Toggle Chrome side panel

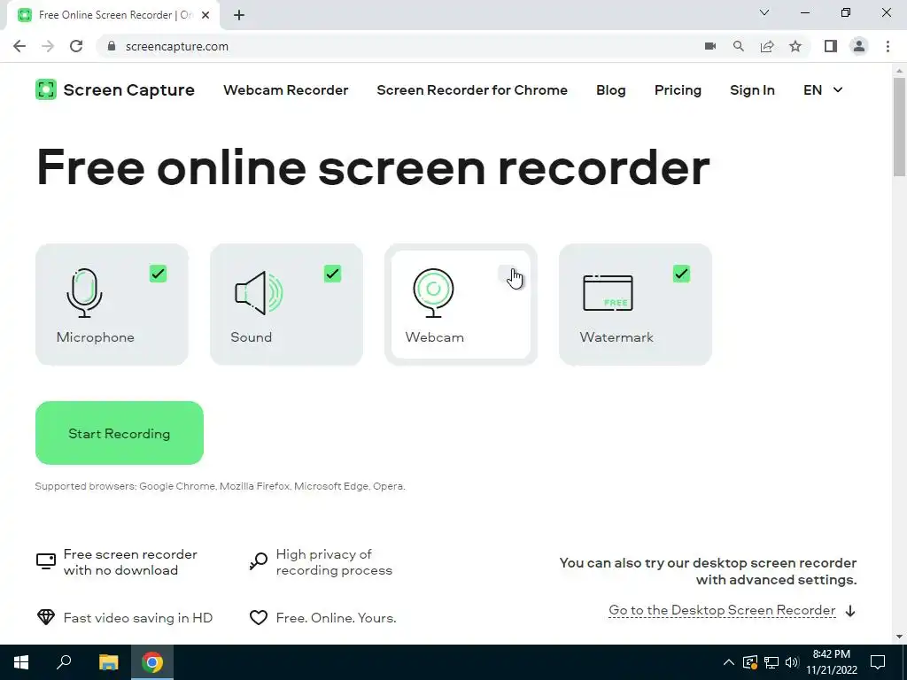click(831, 46)
